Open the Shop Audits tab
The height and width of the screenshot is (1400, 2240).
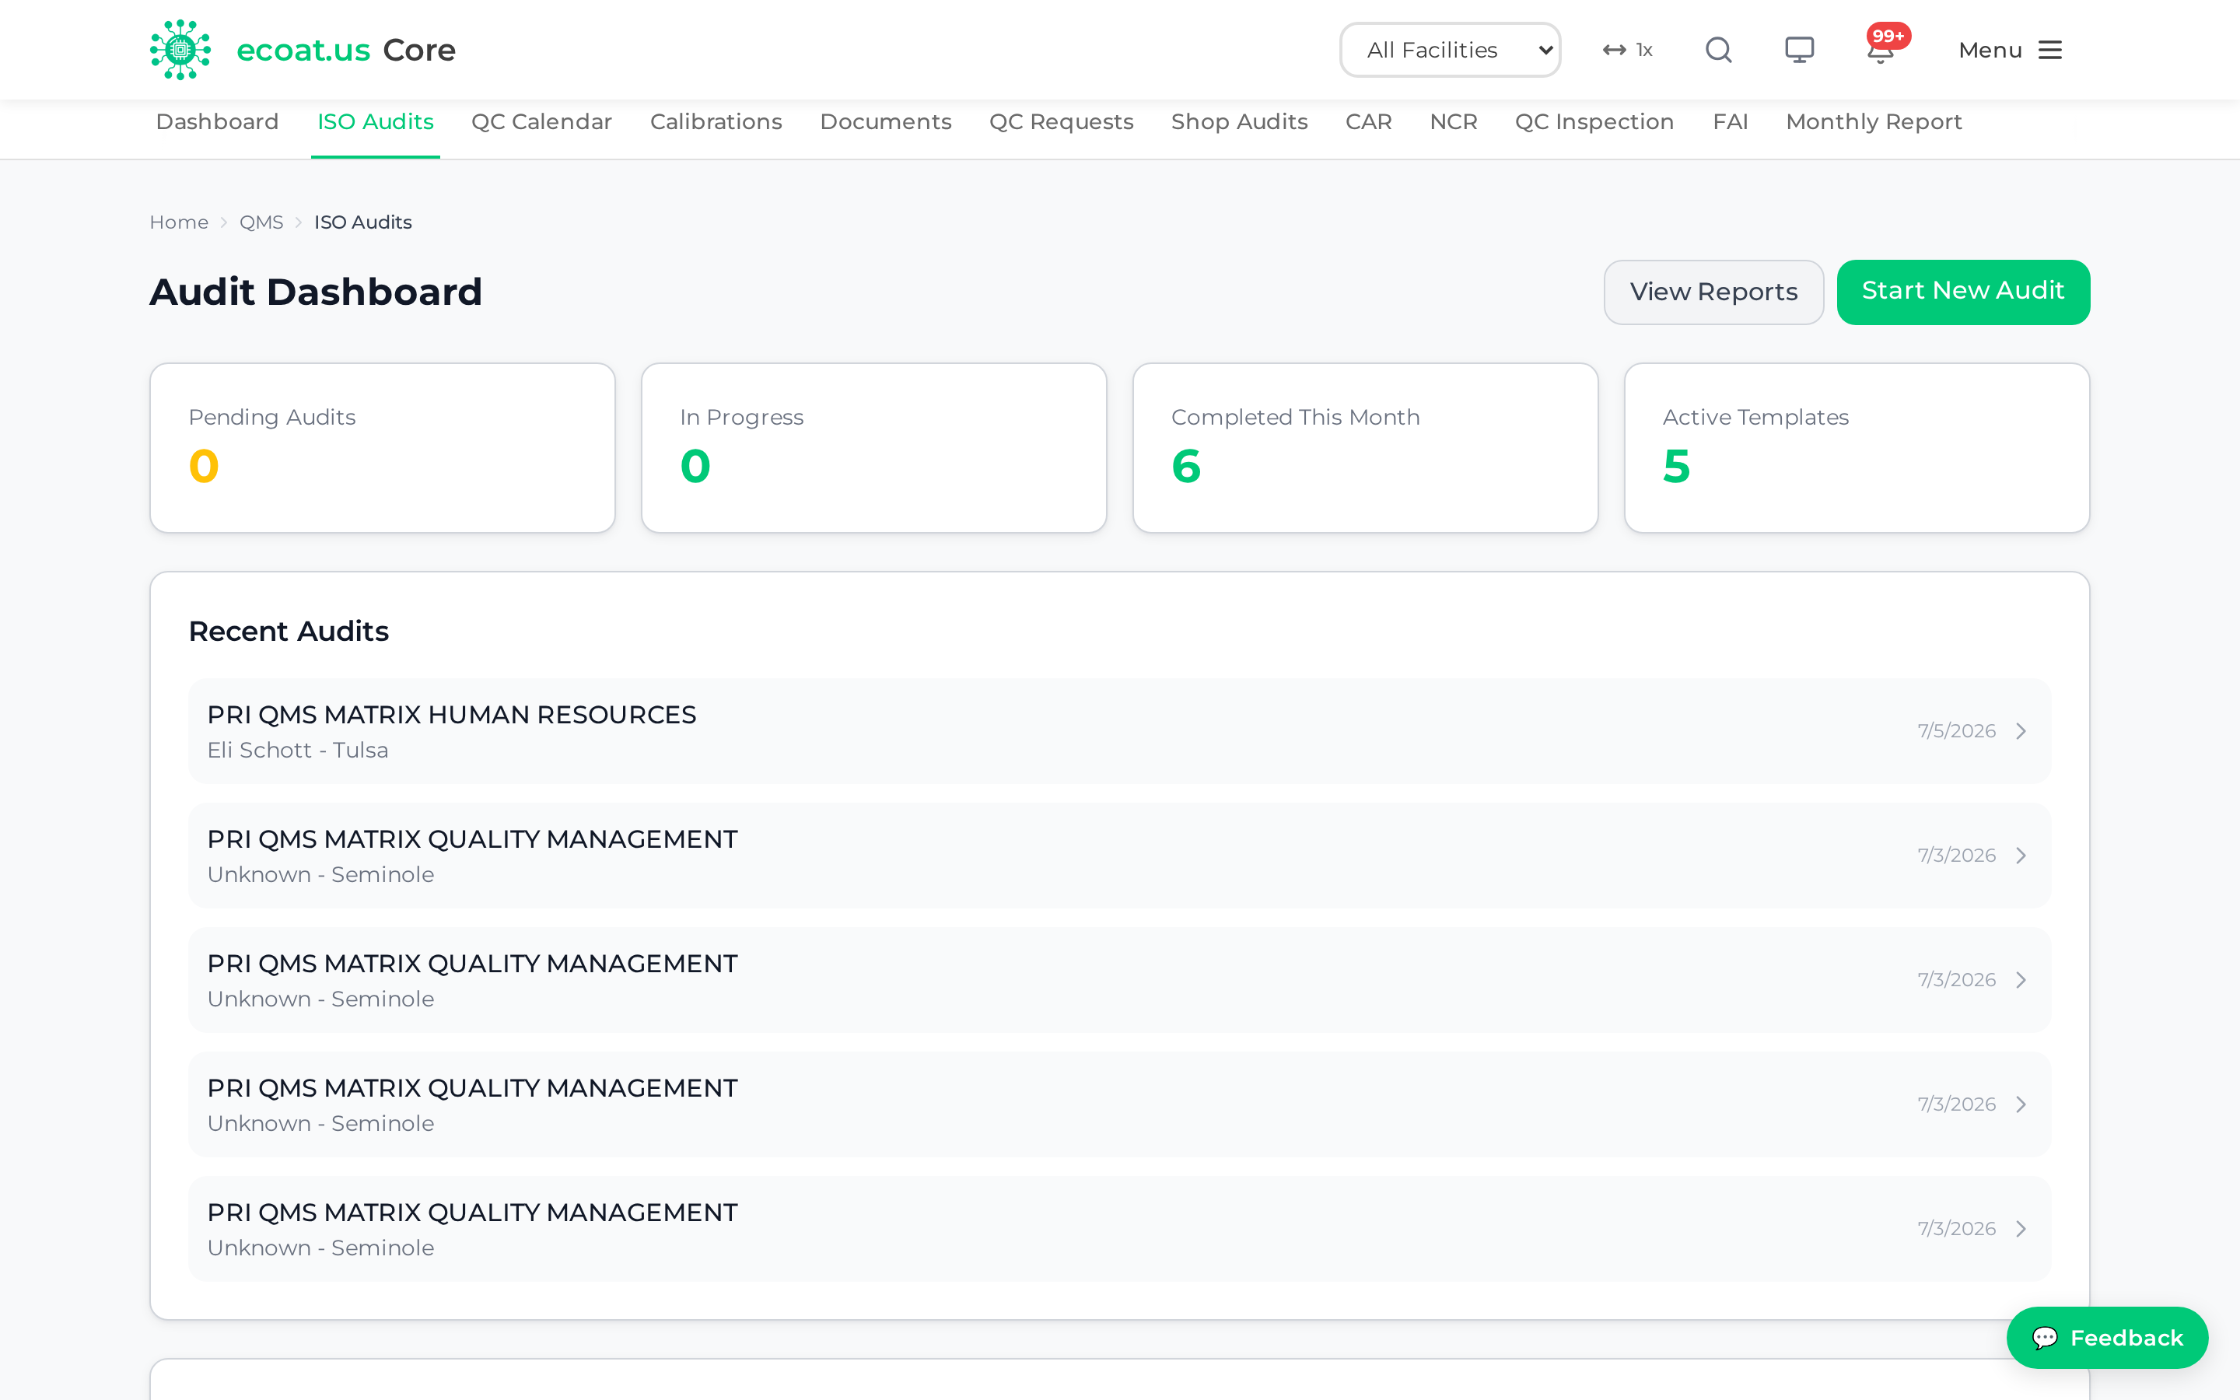point(1240,122)
